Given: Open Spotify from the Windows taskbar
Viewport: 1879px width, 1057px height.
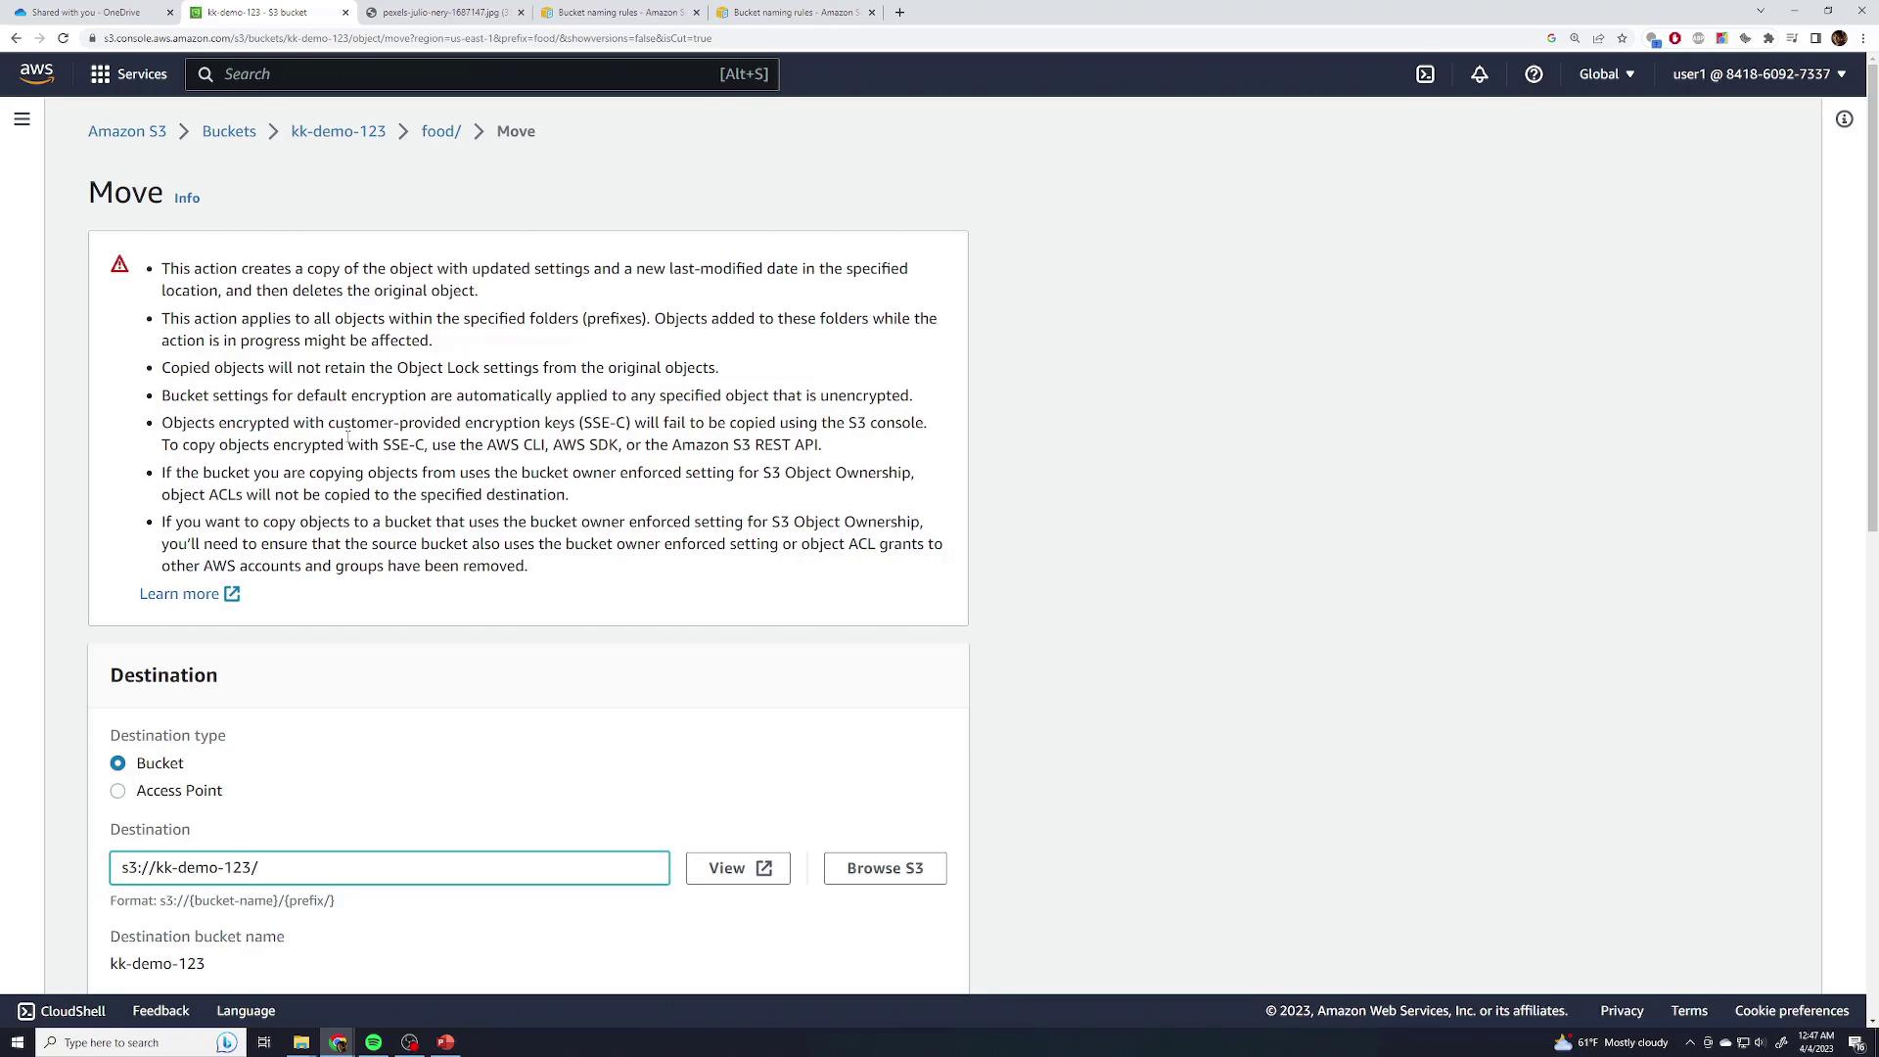Looking at the screenshot, I should 373,1042.
